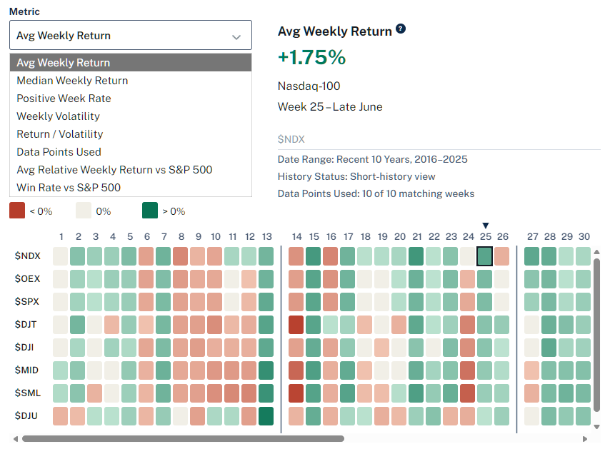Click the neutral 0% legend swatch
This screenshot has width=610, height=449.
(x=84, y=211)
